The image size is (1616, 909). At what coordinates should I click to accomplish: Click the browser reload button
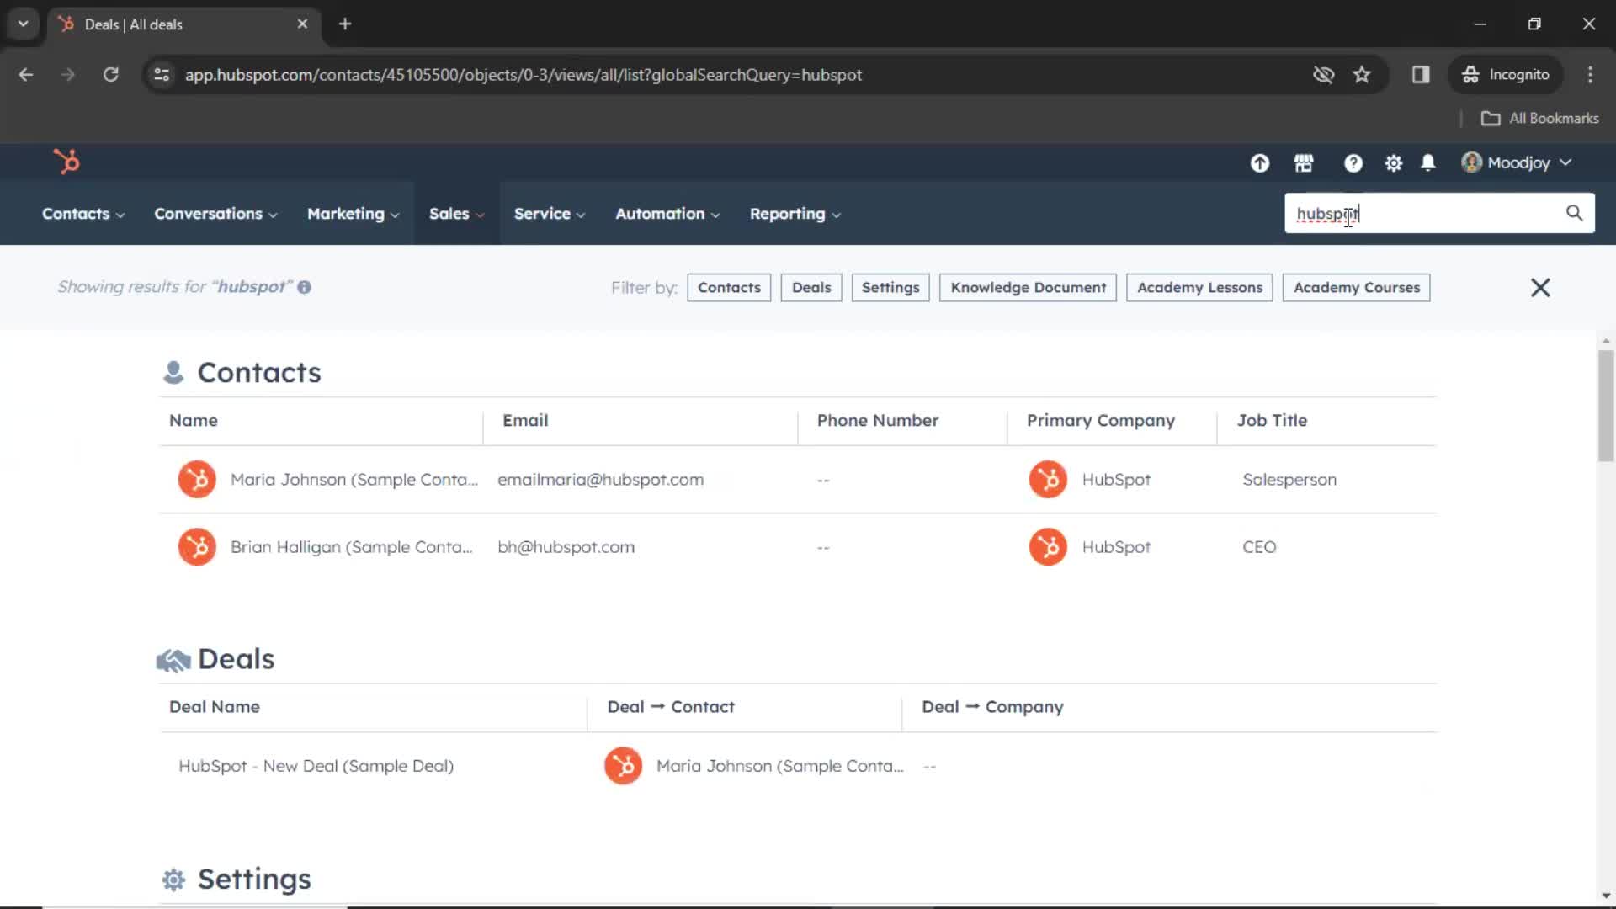point(110,75)
